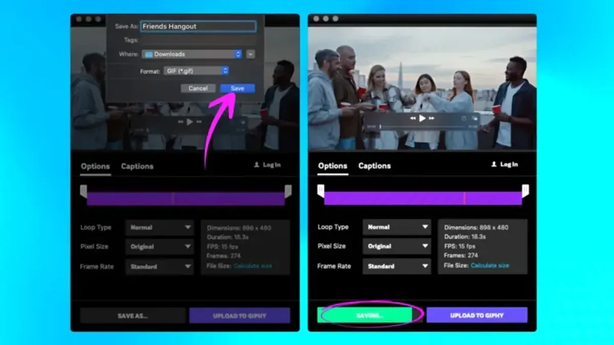Screen dimensions: 614x345
Task: Open Frame Rate Standard dropdown in left window
Action: 160,266
